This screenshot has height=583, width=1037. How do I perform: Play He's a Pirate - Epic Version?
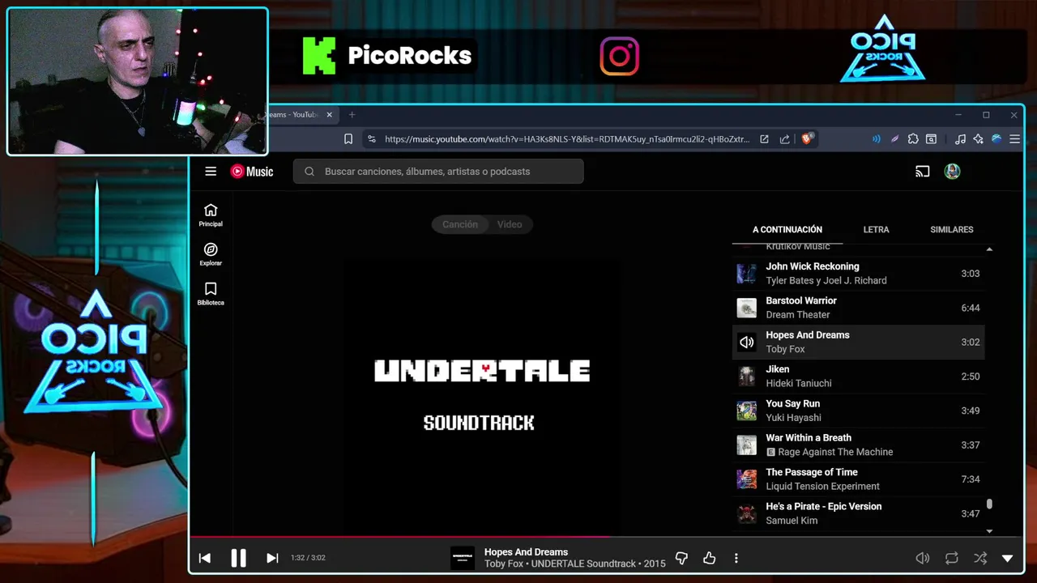[x=858, y=513]
